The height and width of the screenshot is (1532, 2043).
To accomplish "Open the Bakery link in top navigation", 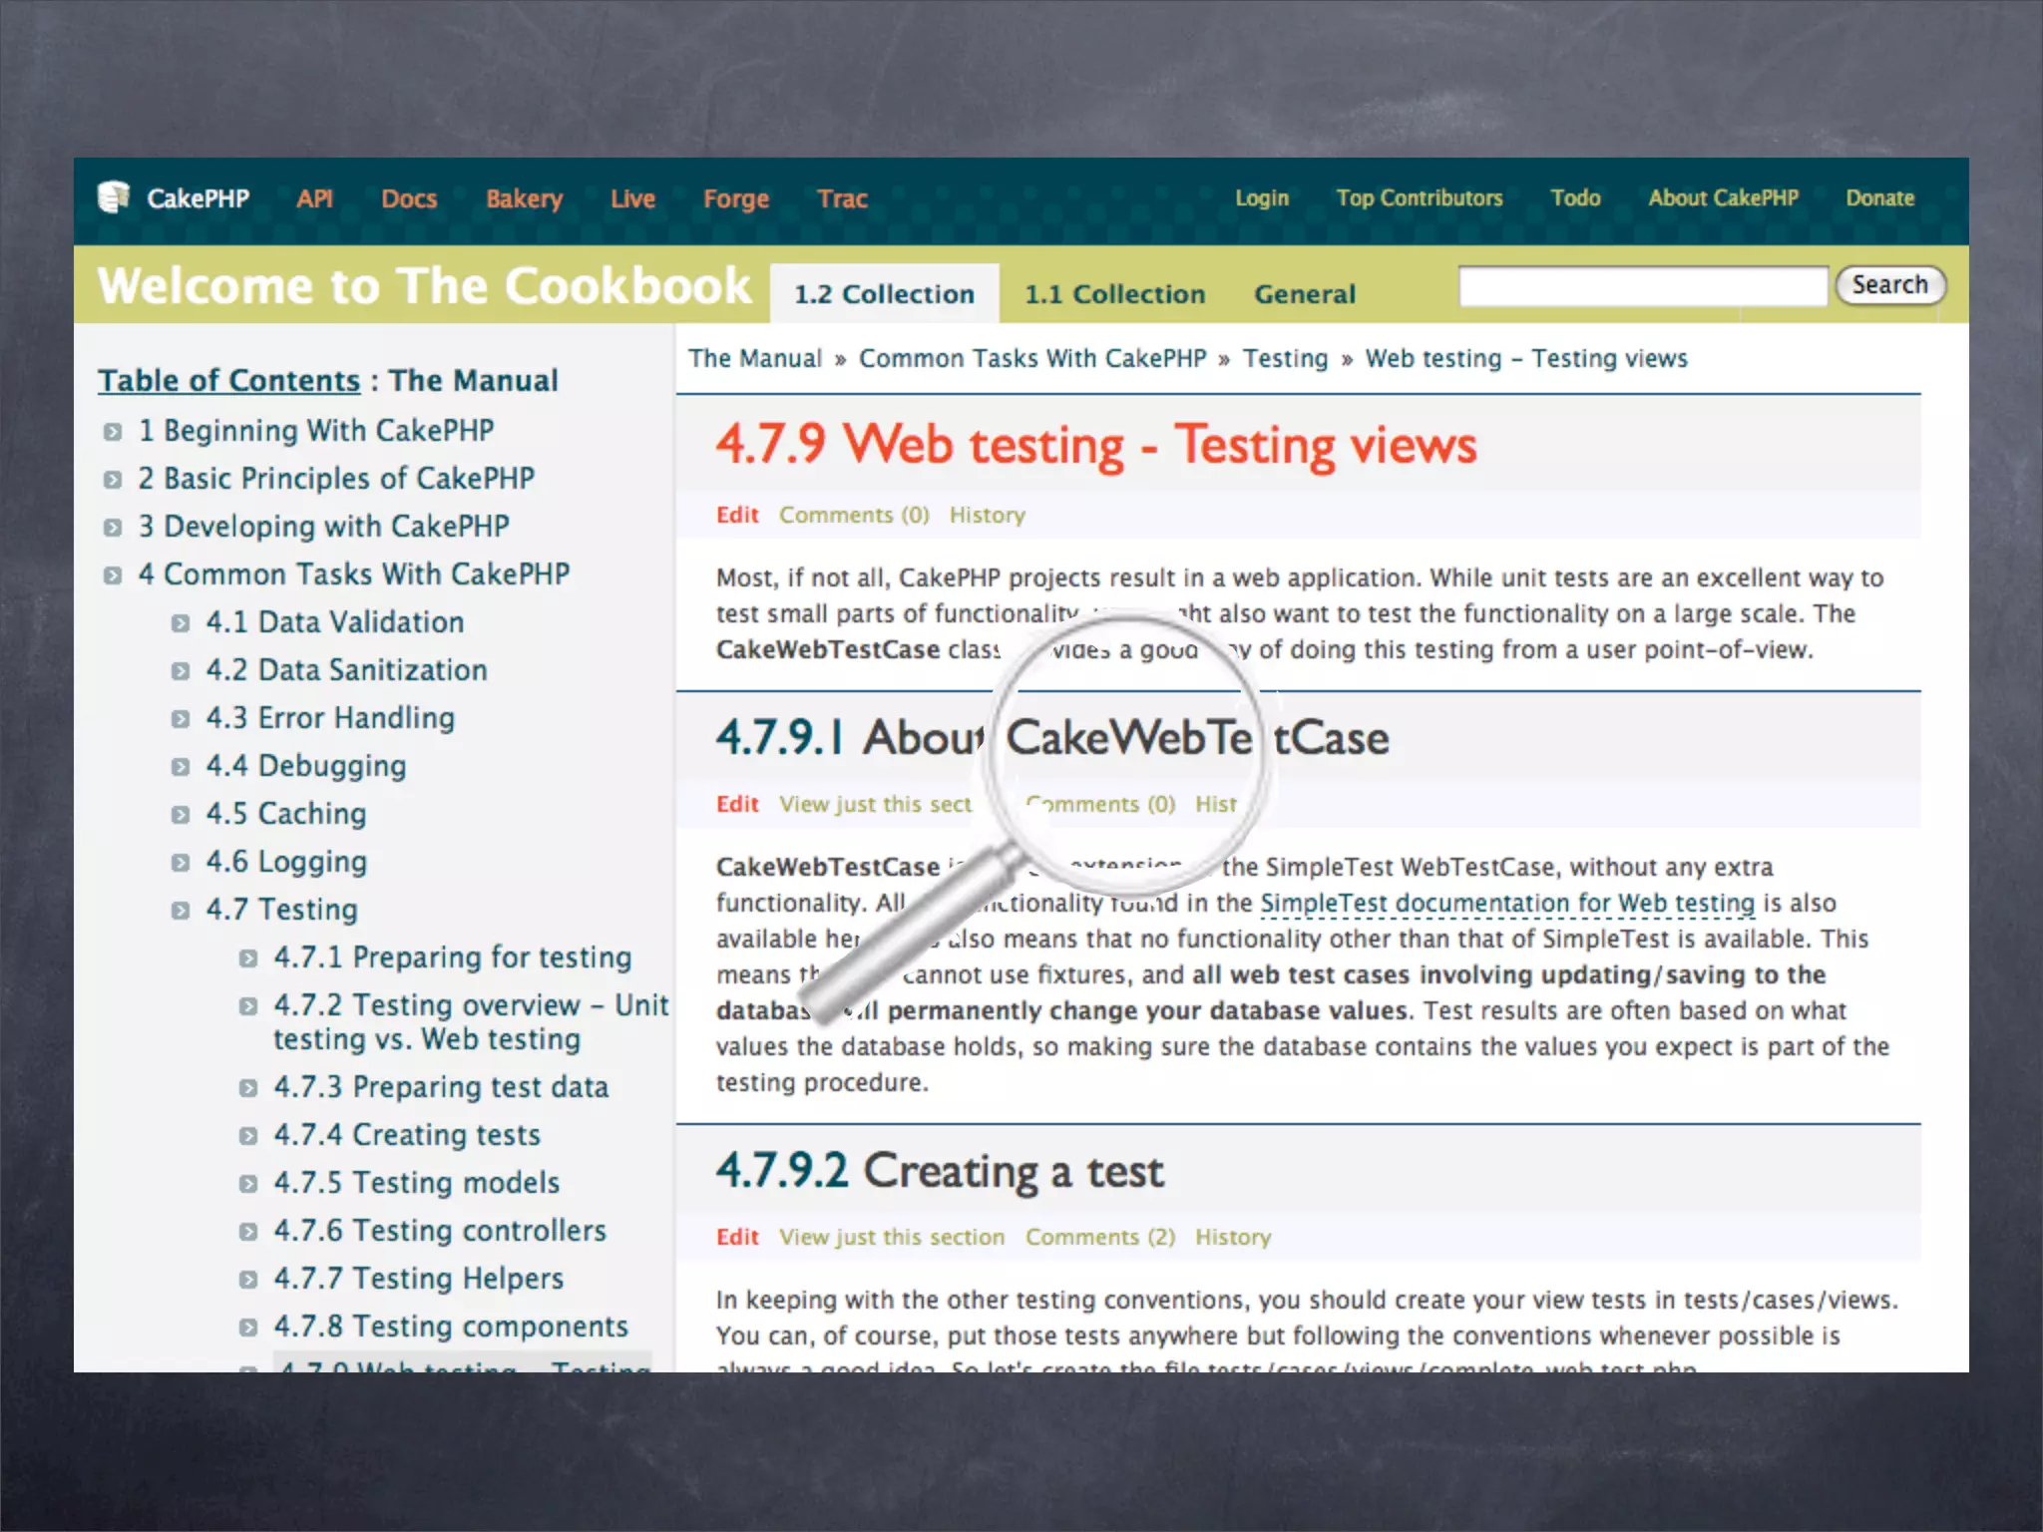I will 524,198.
